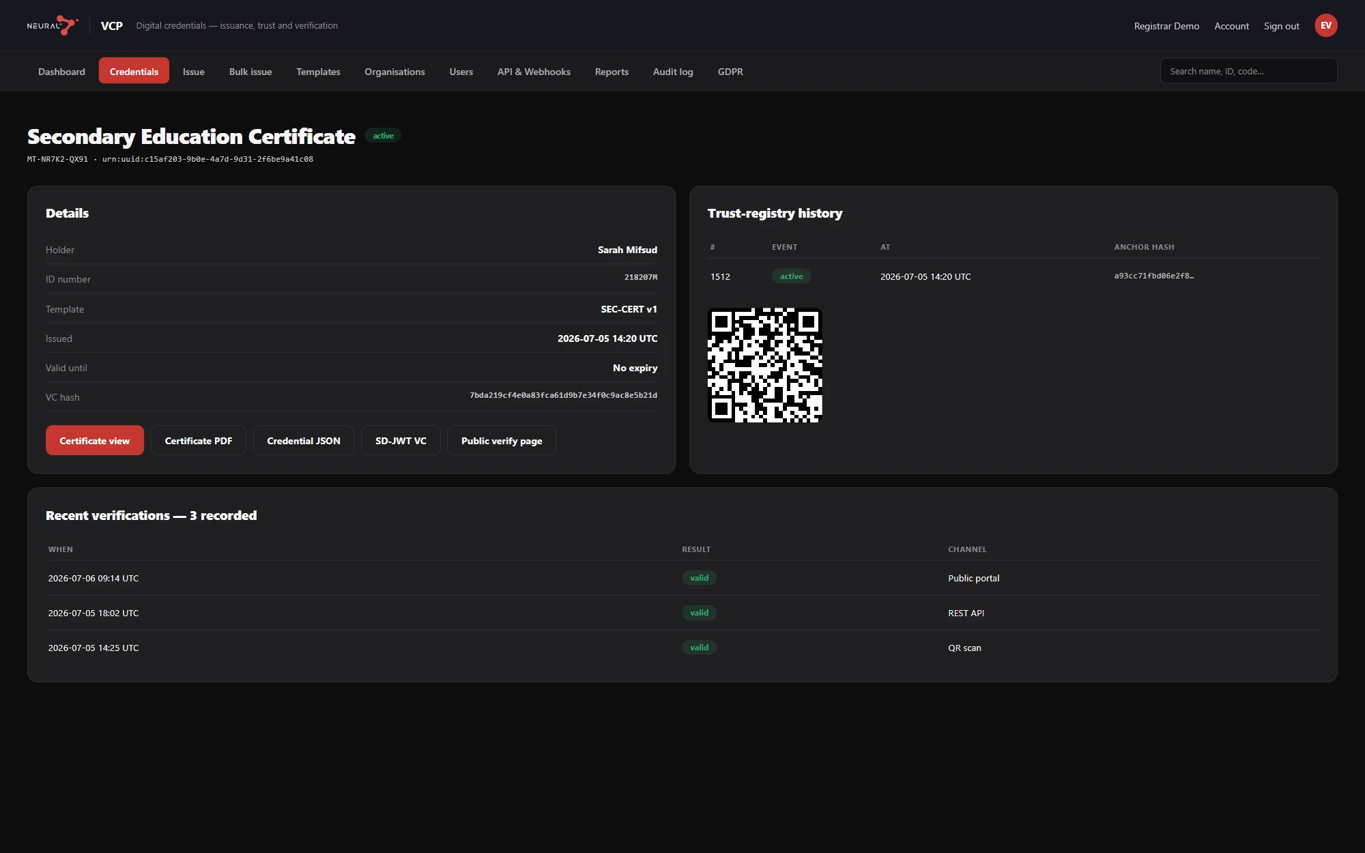Focus the search name, ID, code field

[x=1248, y=71]
